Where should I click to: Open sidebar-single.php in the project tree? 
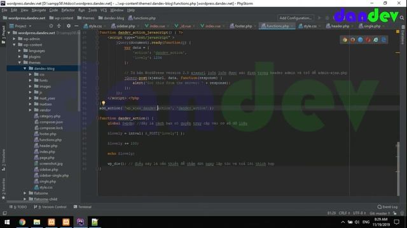point(52,175)
